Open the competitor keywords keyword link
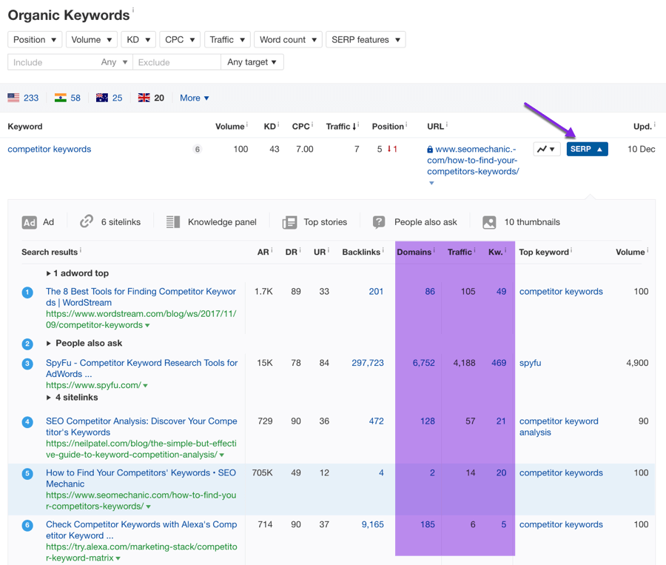Image resolution: width=666 pixels, height=565 pixels. coord(50,149)
